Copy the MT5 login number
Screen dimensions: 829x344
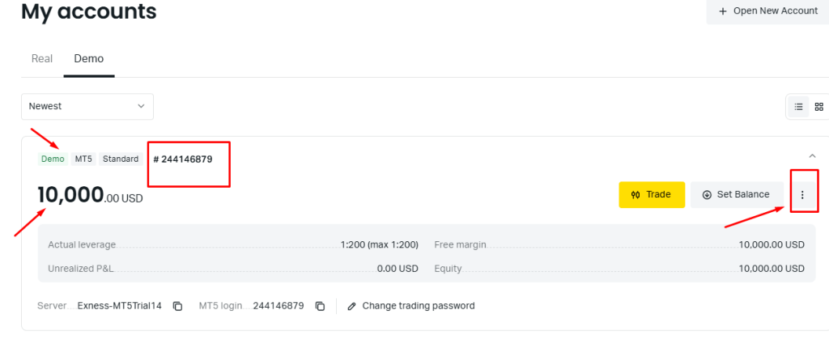[x=321, y=306]
